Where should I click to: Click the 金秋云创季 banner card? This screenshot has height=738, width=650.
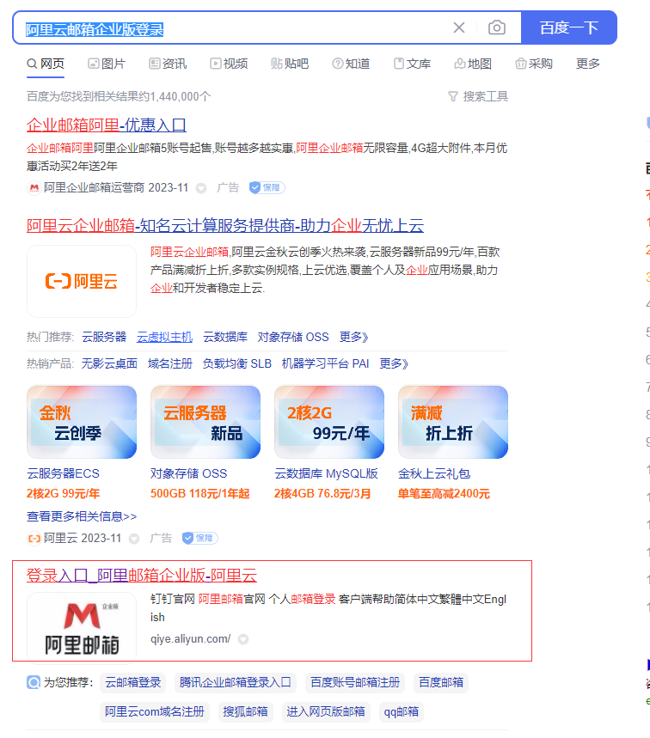pyautogui.click(x=82, y=422)
